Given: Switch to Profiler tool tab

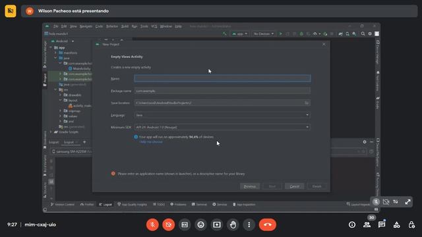Looking at the screenshot, I should tap(87, 205).
